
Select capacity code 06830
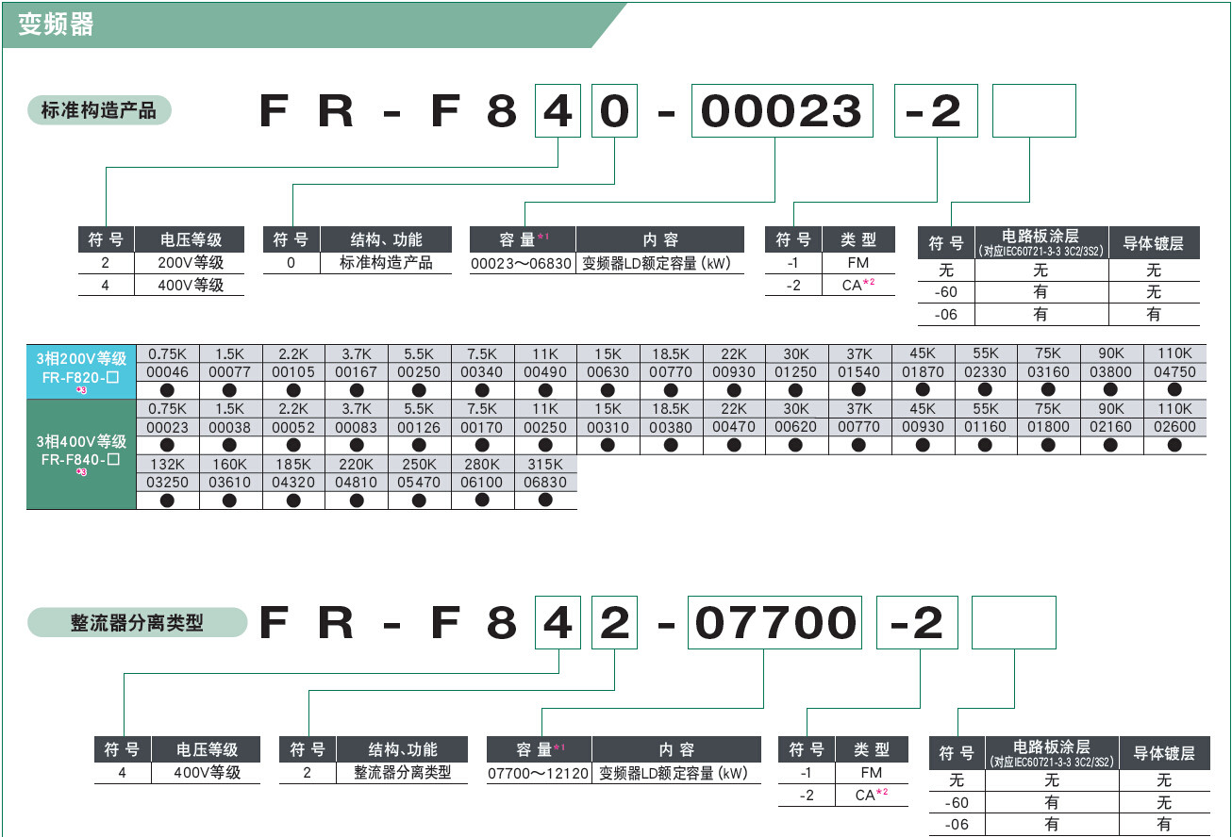pyautogui.click(x=545, y=482)
